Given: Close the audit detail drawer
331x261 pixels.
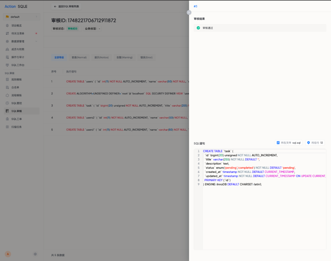Looking at the screenshot, I should click(189, 13).
